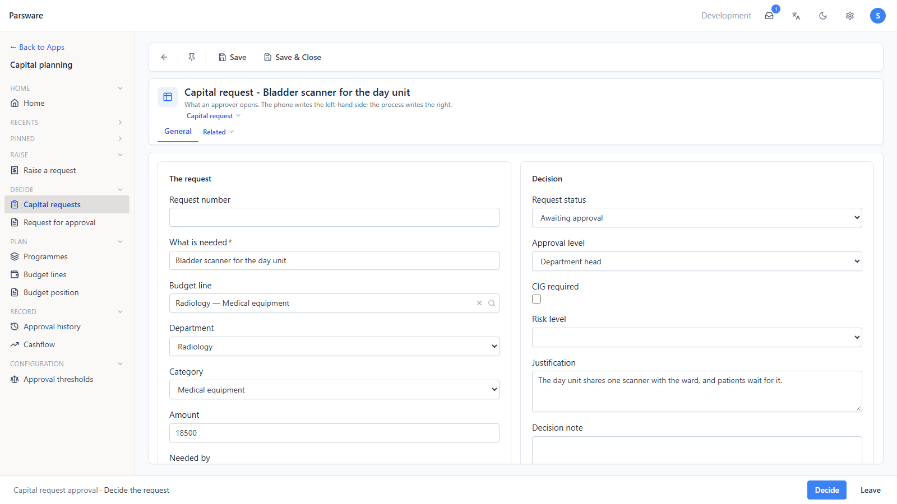Viewport: 897px width, 504px height.
Task: Open the Approval level dropdown
Action: tap(697, 262)
